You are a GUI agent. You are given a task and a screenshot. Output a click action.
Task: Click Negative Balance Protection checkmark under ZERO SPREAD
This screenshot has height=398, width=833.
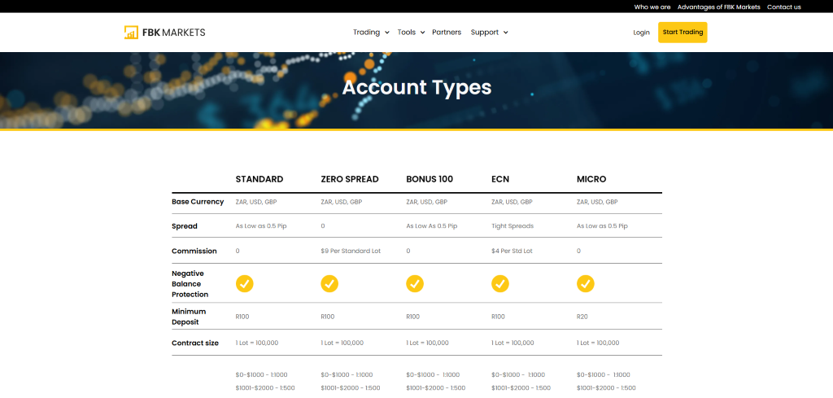pos(329,284)
